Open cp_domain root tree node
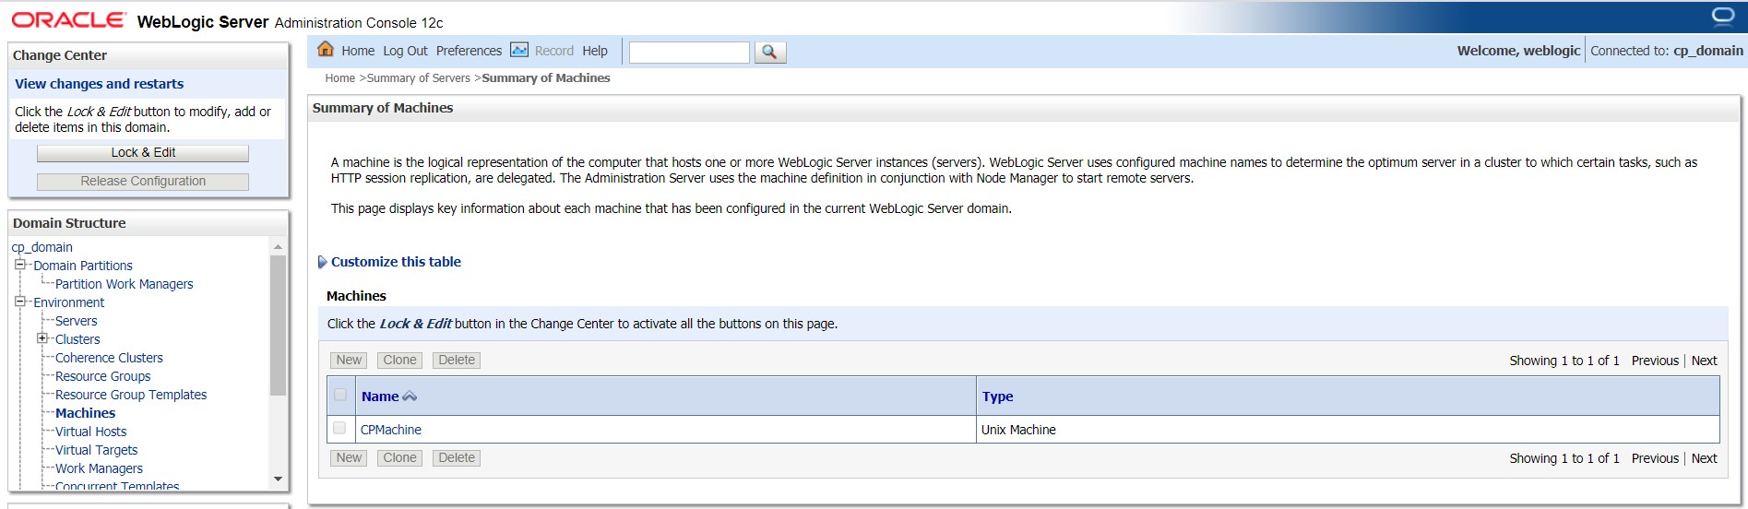Viewport: 1748px width, 509px height. [42, 247]
